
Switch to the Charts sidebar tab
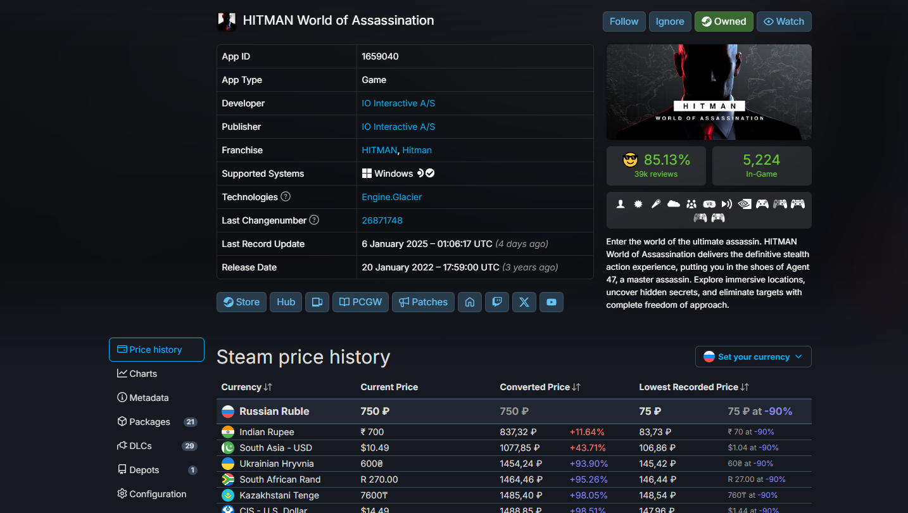coord(156,374)
